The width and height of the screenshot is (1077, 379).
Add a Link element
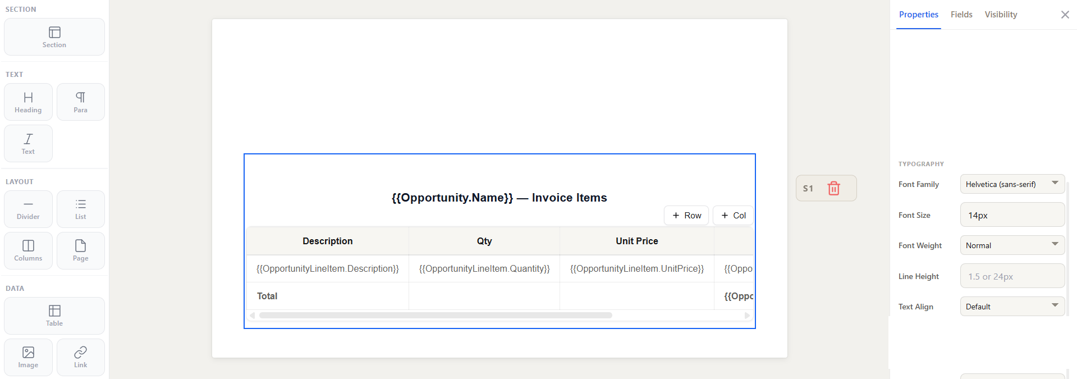coord(81,358)
